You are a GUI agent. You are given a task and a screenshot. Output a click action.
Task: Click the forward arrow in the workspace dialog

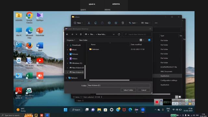[72, 34]
